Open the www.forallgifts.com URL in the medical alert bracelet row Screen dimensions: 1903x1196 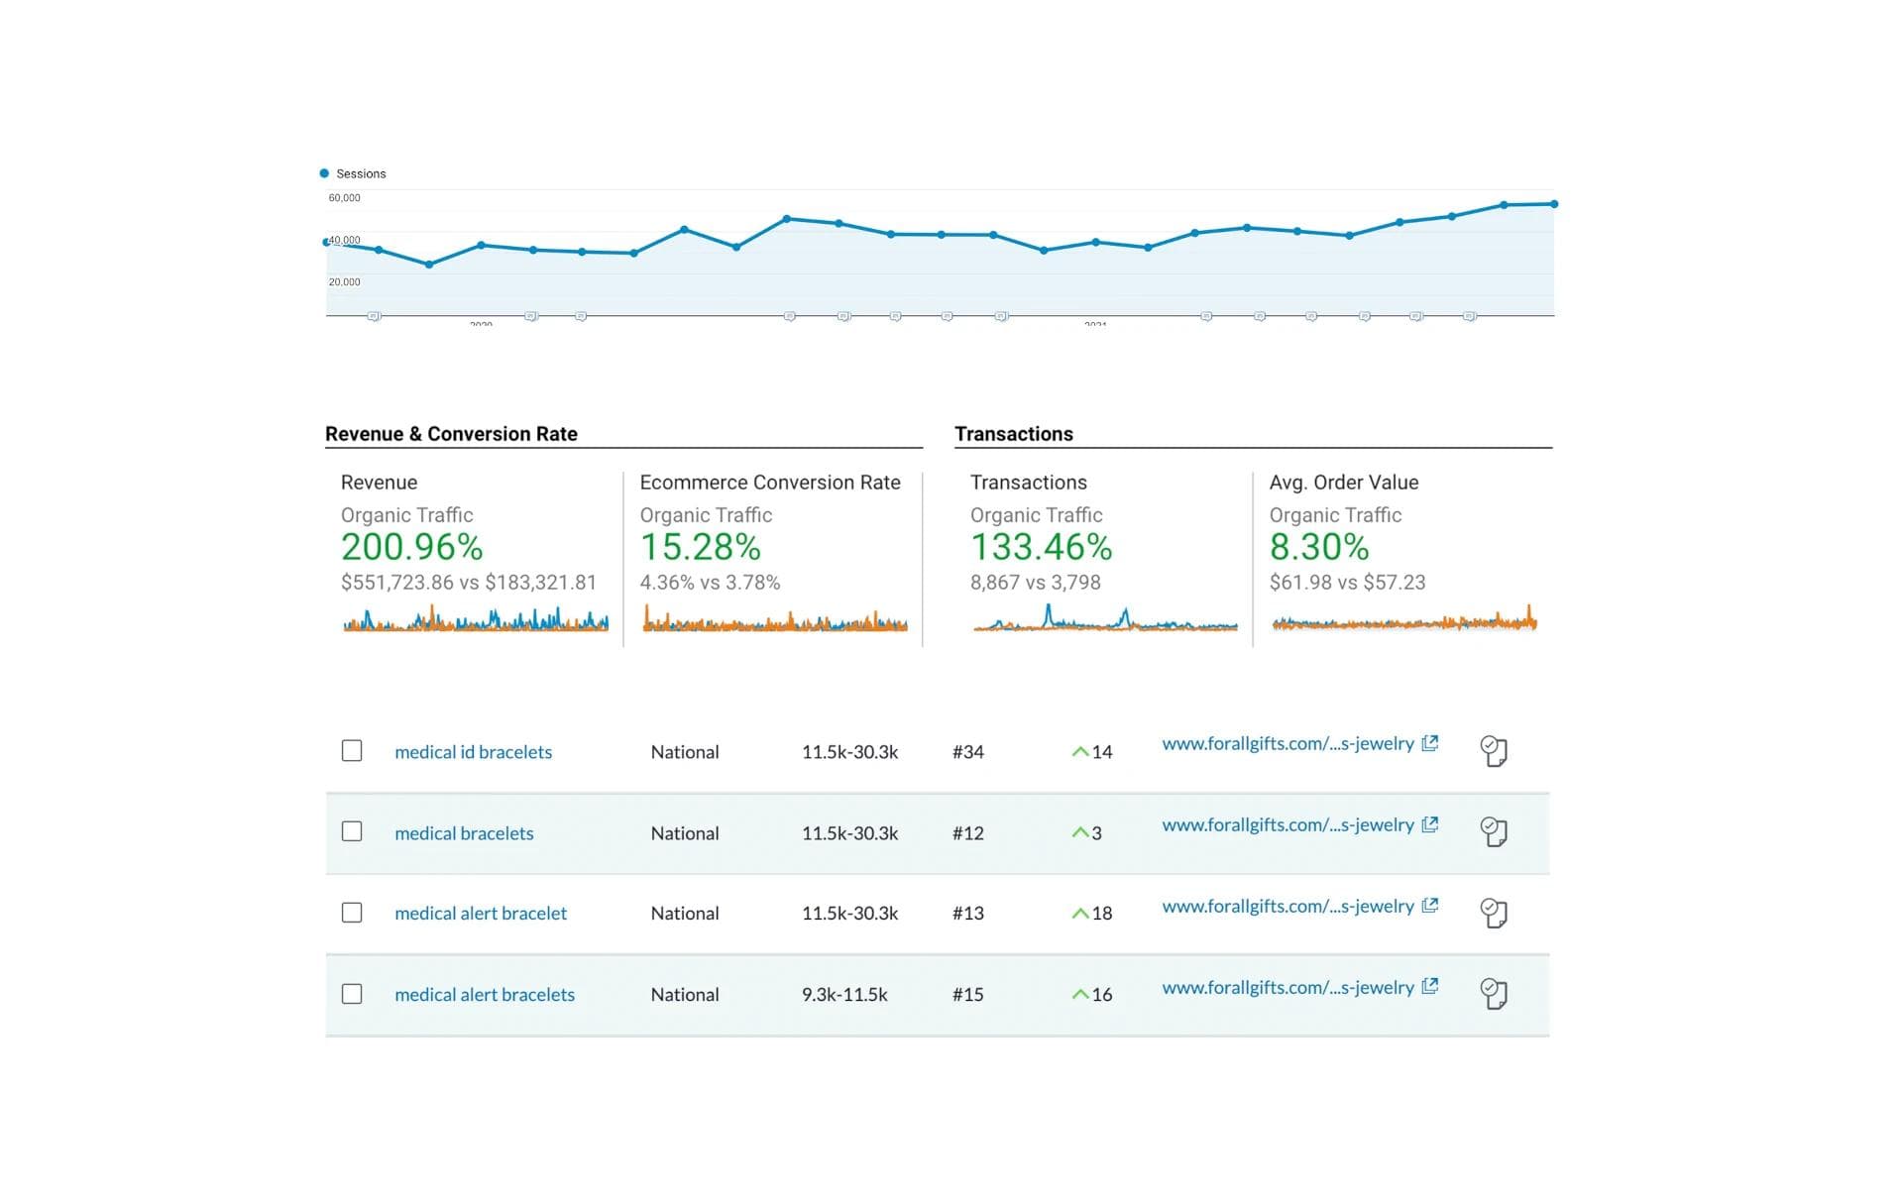[1288, 905]
